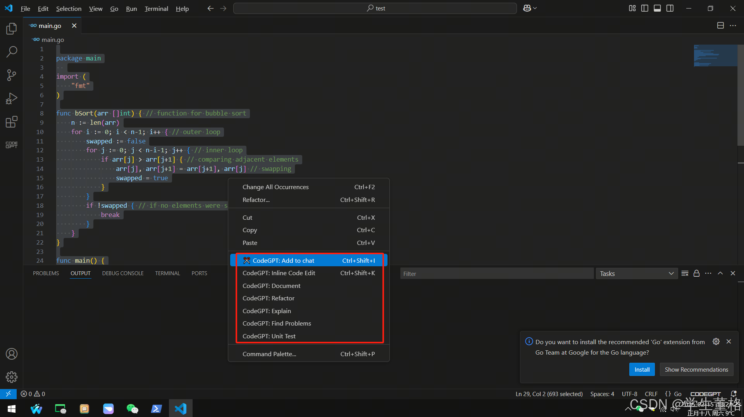This screenshot has height=417, width=744.
Task: Click the test search box in title bar
Action: click(x=375, y=8)
